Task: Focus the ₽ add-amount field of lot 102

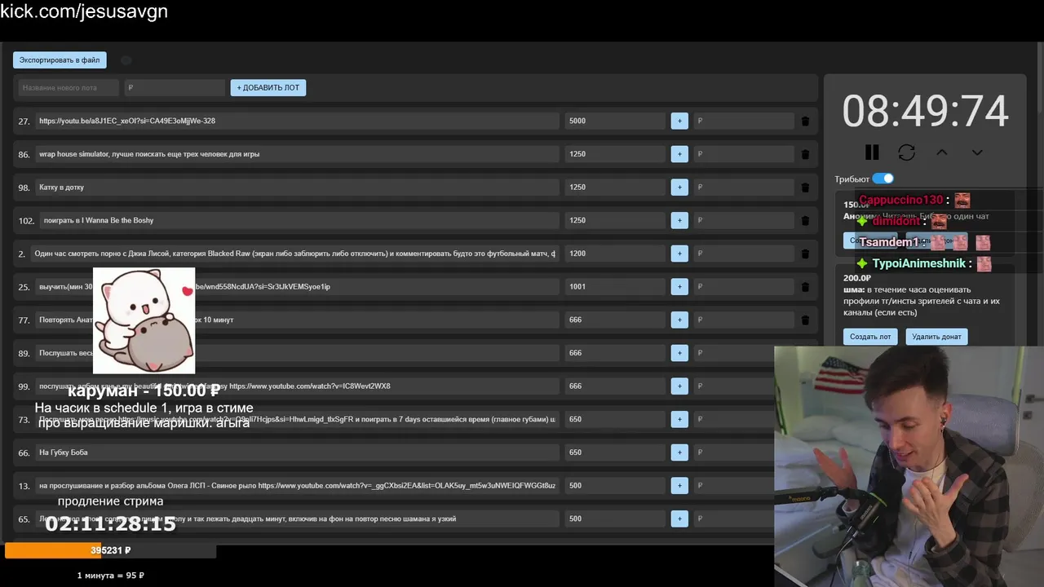Action: pos(744,220)
